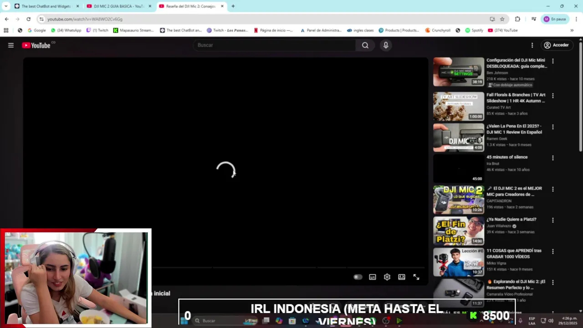Open video player settings gear

pyautogui.click(x=387, y=277)
